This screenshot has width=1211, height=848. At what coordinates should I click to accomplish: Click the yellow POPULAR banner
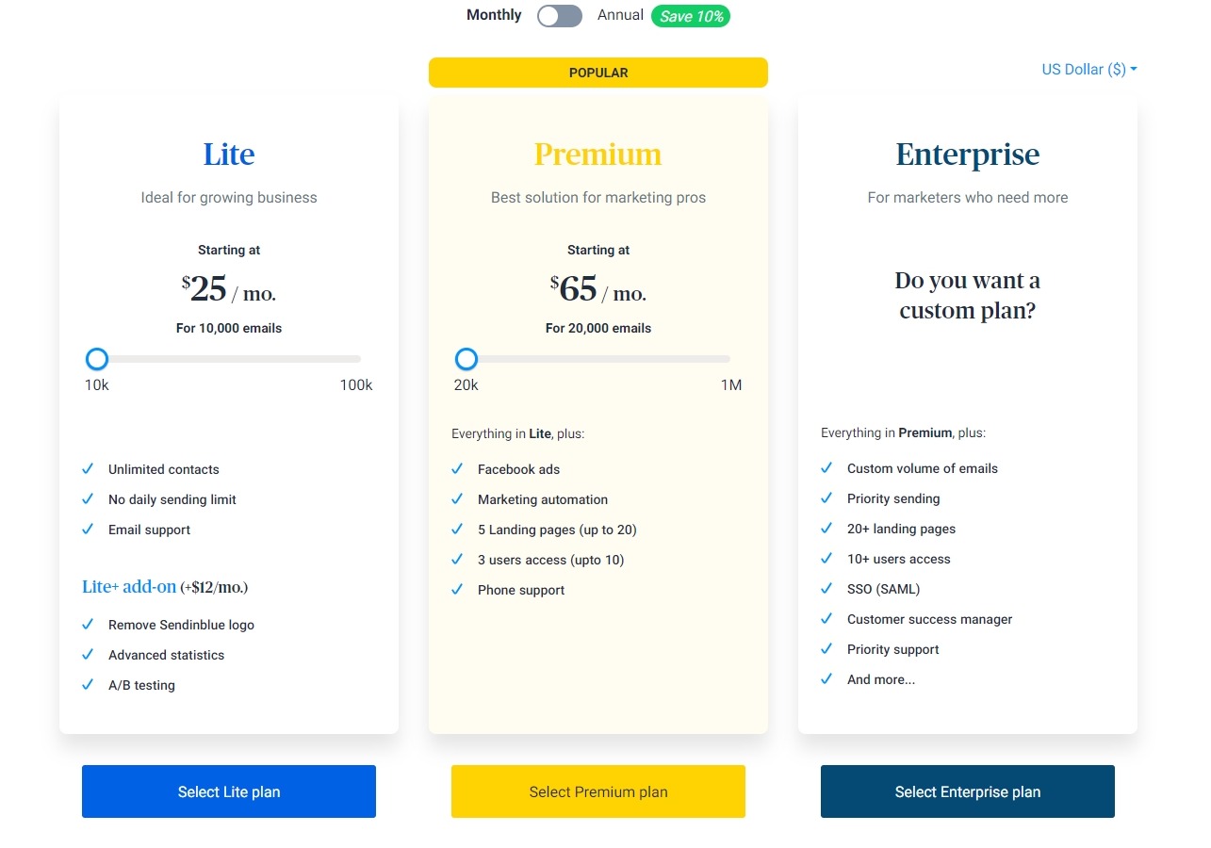click(x=598, y=73)
